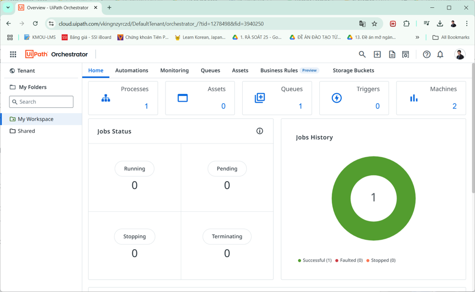Open the browser apps grid in bookmarks bar
This screenshot has width=475, height=292.
click(x=10, y=38)
